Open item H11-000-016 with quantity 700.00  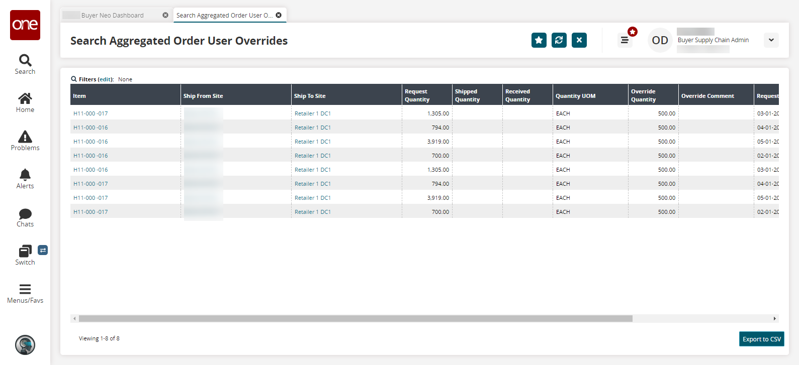(91, 156)
